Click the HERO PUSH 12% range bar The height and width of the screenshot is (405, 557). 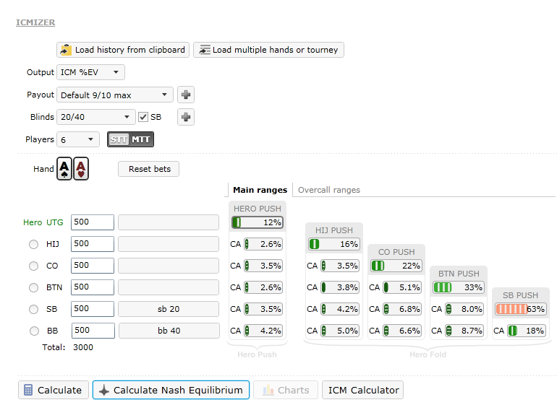(x=258, y=222)
